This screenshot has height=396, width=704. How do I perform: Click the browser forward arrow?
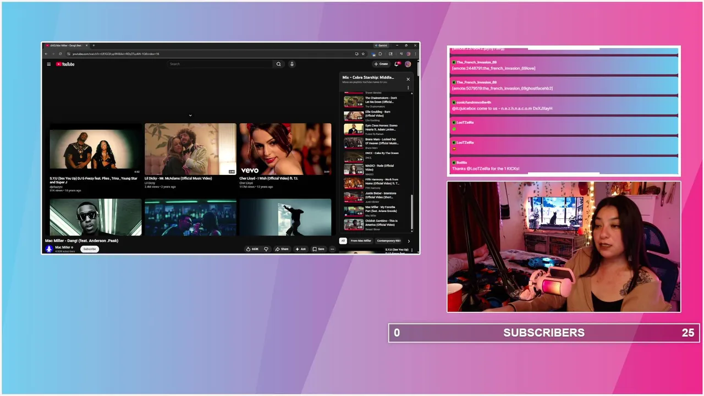(x=53, y=54)
